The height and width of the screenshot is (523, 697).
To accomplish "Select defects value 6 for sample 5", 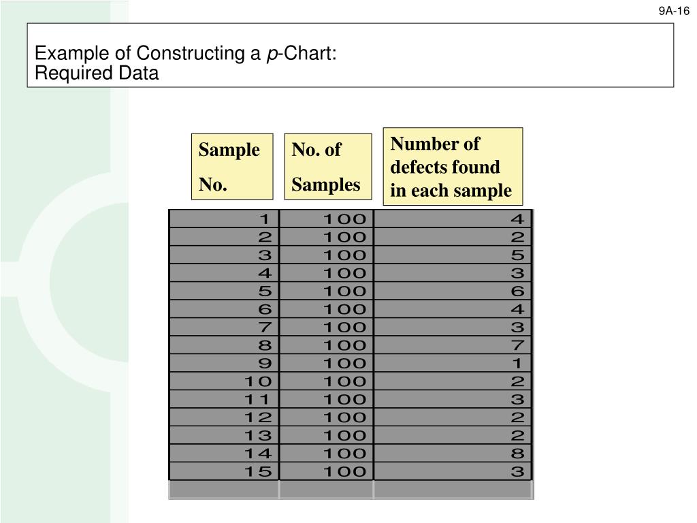I will (x=453, y=291).
